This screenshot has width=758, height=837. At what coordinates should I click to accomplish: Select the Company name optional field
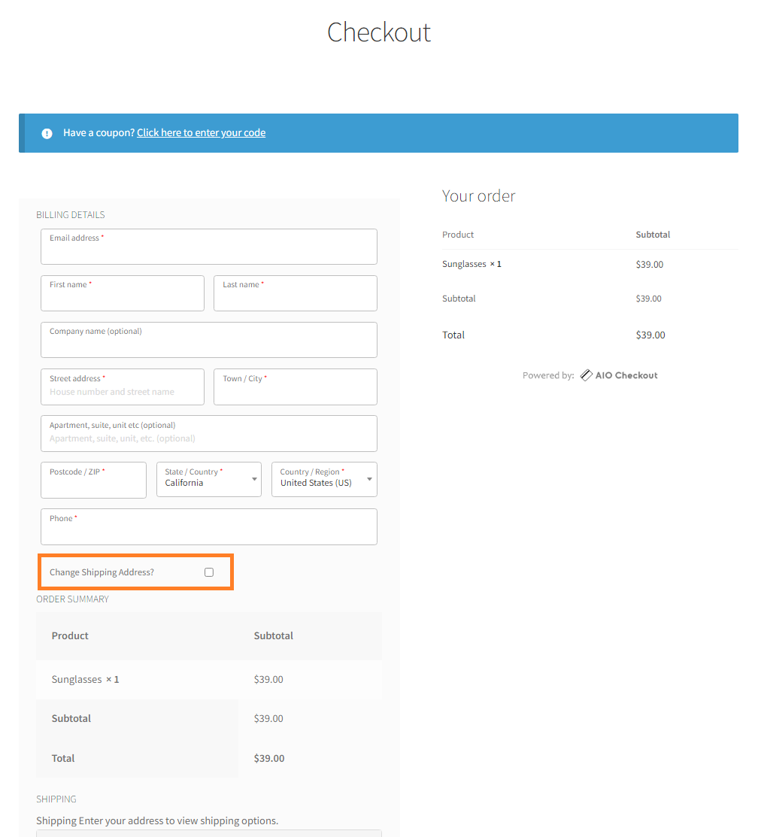pyautogui.click(x=209, y=340)
